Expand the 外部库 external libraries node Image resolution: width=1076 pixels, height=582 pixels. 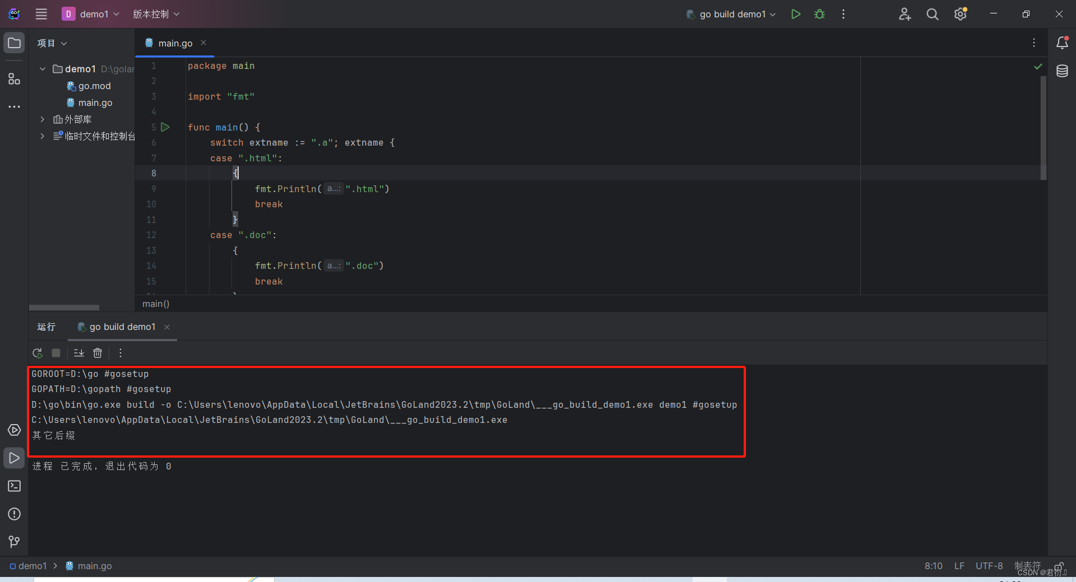pyautogui.click(x=43, y=119)
